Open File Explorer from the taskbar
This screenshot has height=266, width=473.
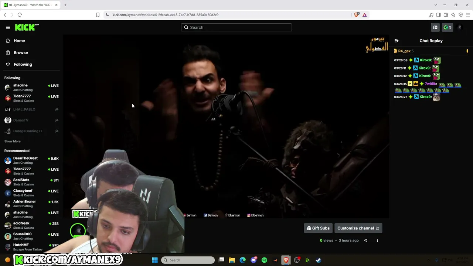pos(232,260)
